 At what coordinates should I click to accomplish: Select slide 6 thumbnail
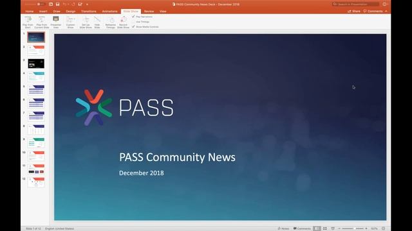click(36, 103)
